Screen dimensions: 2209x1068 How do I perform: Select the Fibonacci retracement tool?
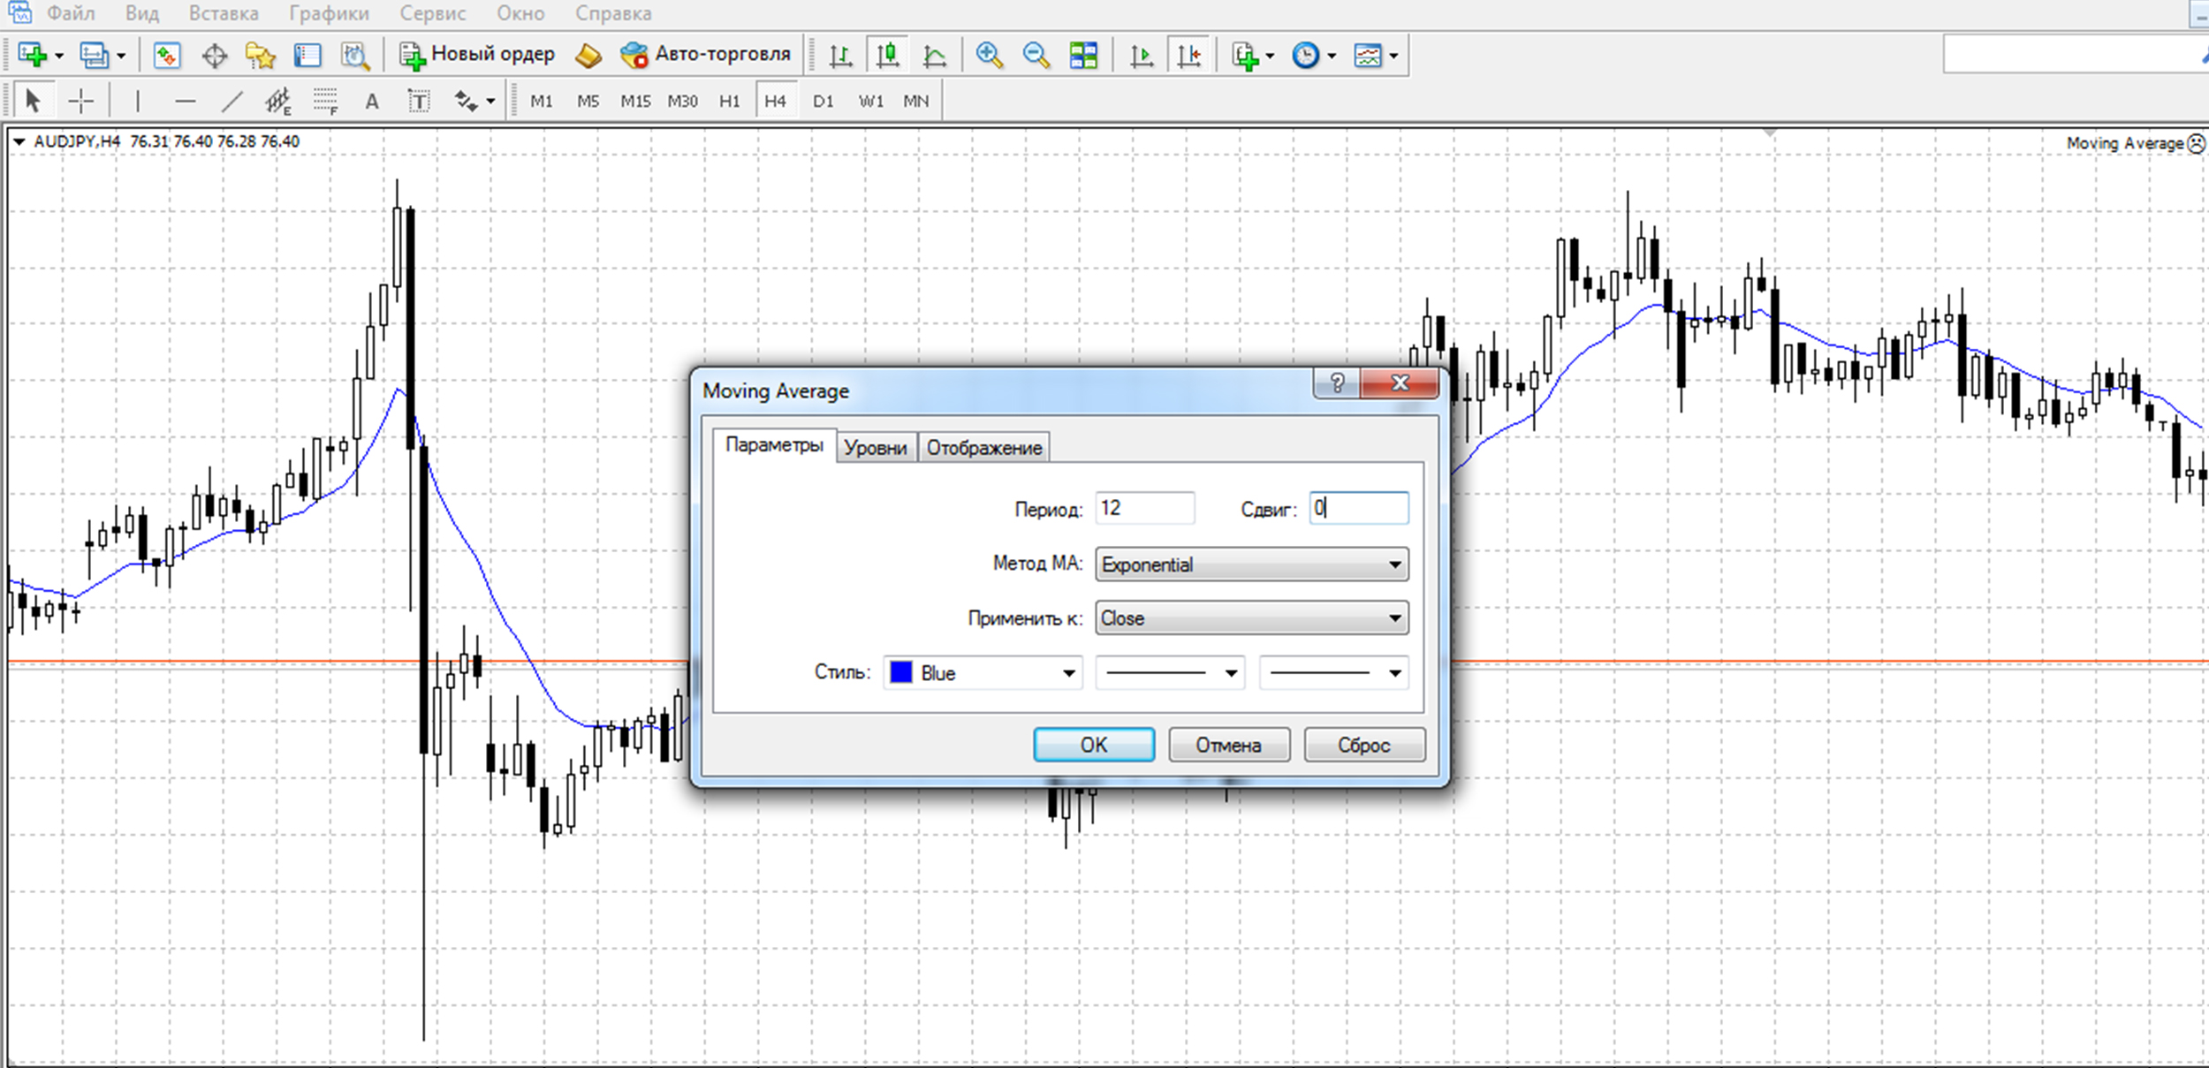coord(325,102)
